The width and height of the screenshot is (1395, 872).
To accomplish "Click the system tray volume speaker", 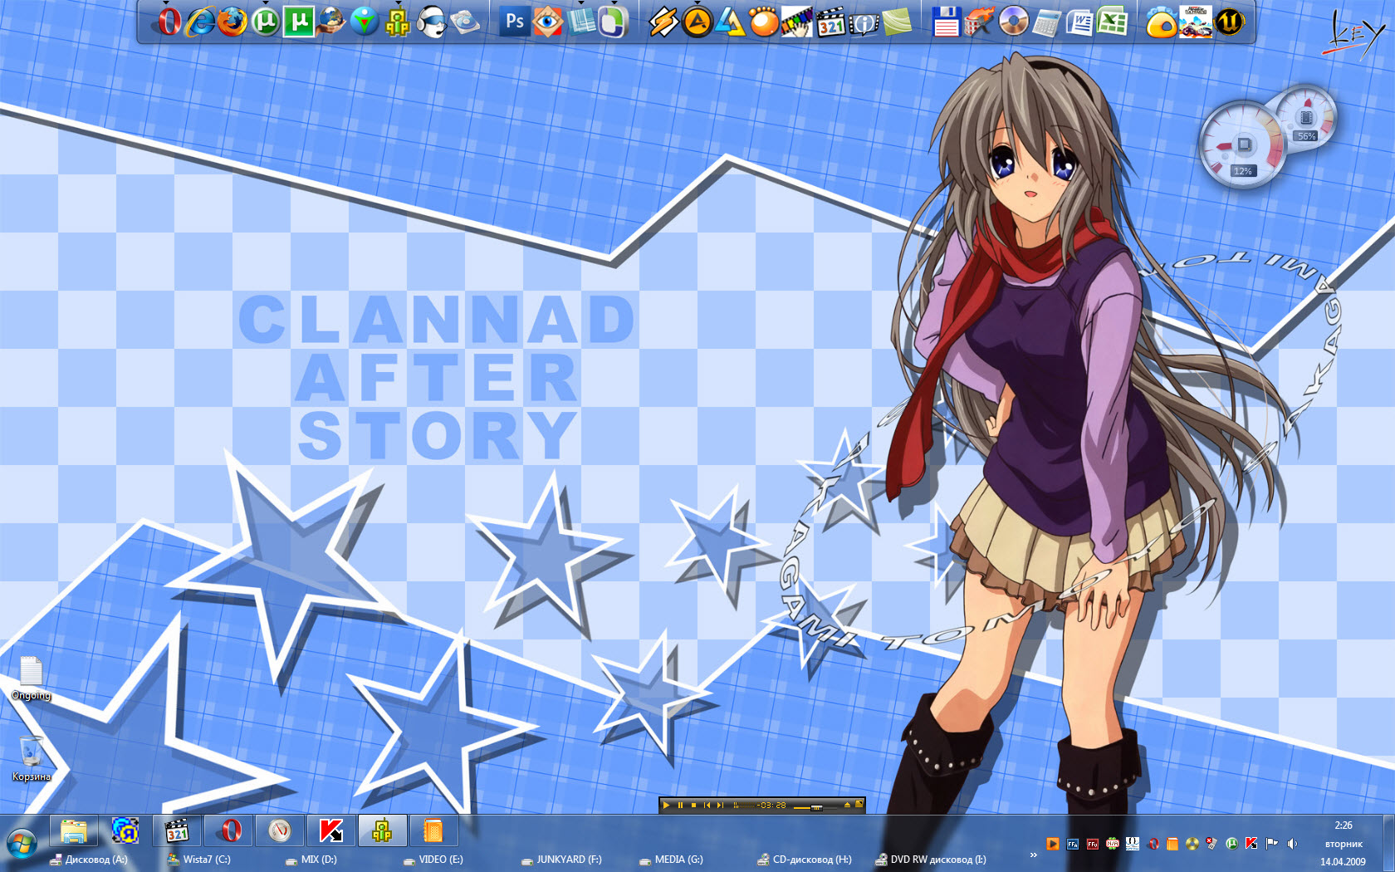I will [1292, 844].
